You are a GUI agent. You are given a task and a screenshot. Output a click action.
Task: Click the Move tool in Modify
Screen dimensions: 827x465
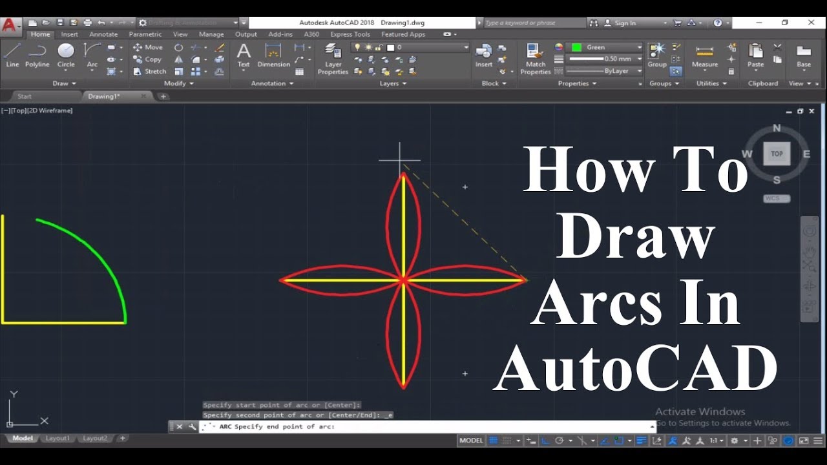pos(148,47)
